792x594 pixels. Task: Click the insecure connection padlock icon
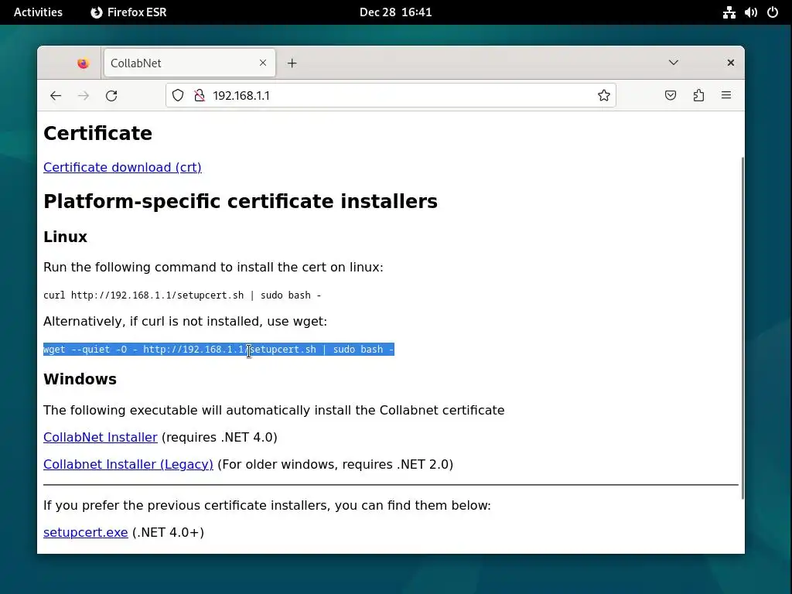(x=200, y=95)
